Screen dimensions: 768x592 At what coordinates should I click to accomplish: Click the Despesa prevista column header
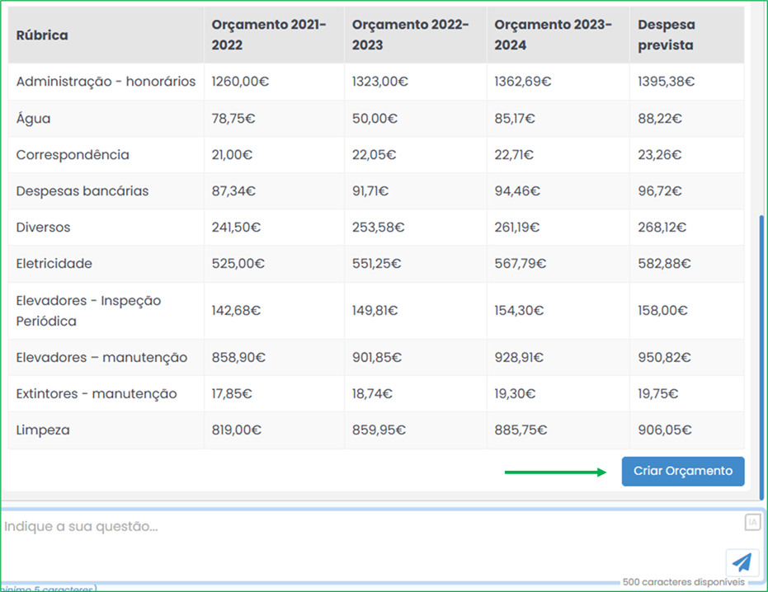(x=666, y=35)
